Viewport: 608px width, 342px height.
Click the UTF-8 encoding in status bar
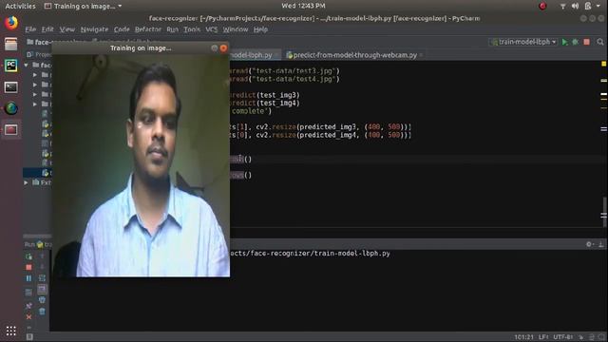pos(563,337)
